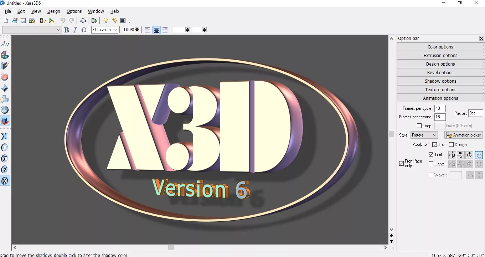Viewport: 485px width, 257px height.
Task: Select highlighted Text swing rotation icon
Action: (x=479, y=155)
